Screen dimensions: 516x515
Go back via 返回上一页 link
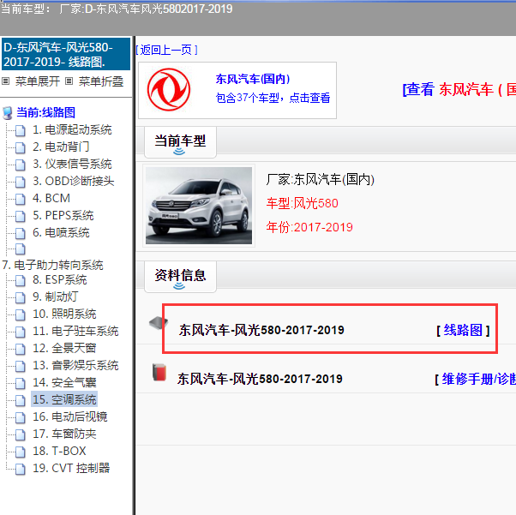(167, 50)
